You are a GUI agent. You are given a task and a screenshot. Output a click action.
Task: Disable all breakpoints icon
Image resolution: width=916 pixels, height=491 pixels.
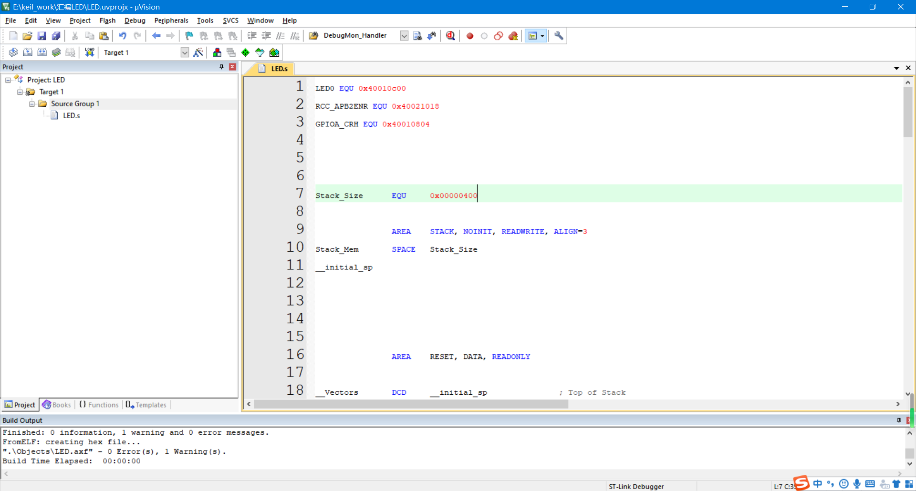pyautogui.click(x=499, y=36)
